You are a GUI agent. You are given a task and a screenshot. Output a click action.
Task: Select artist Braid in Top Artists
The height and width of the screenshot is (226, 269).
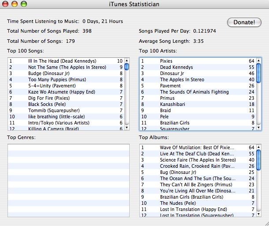click(198, 110)
